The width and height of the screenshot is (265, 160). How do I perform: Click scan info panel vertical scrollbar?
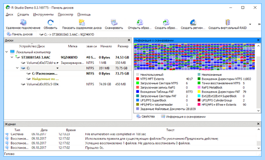coord(258,82)
